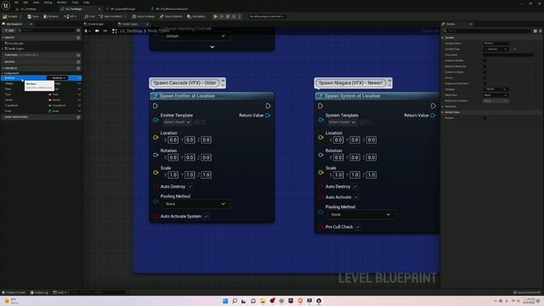This screenshot has width=544, height=306.
Task: Open My Blueprint panel settings gear
Action: [x=78, y=31]
